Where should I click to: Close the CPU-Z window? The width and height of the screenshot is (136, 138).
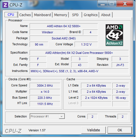pos(125,4)
